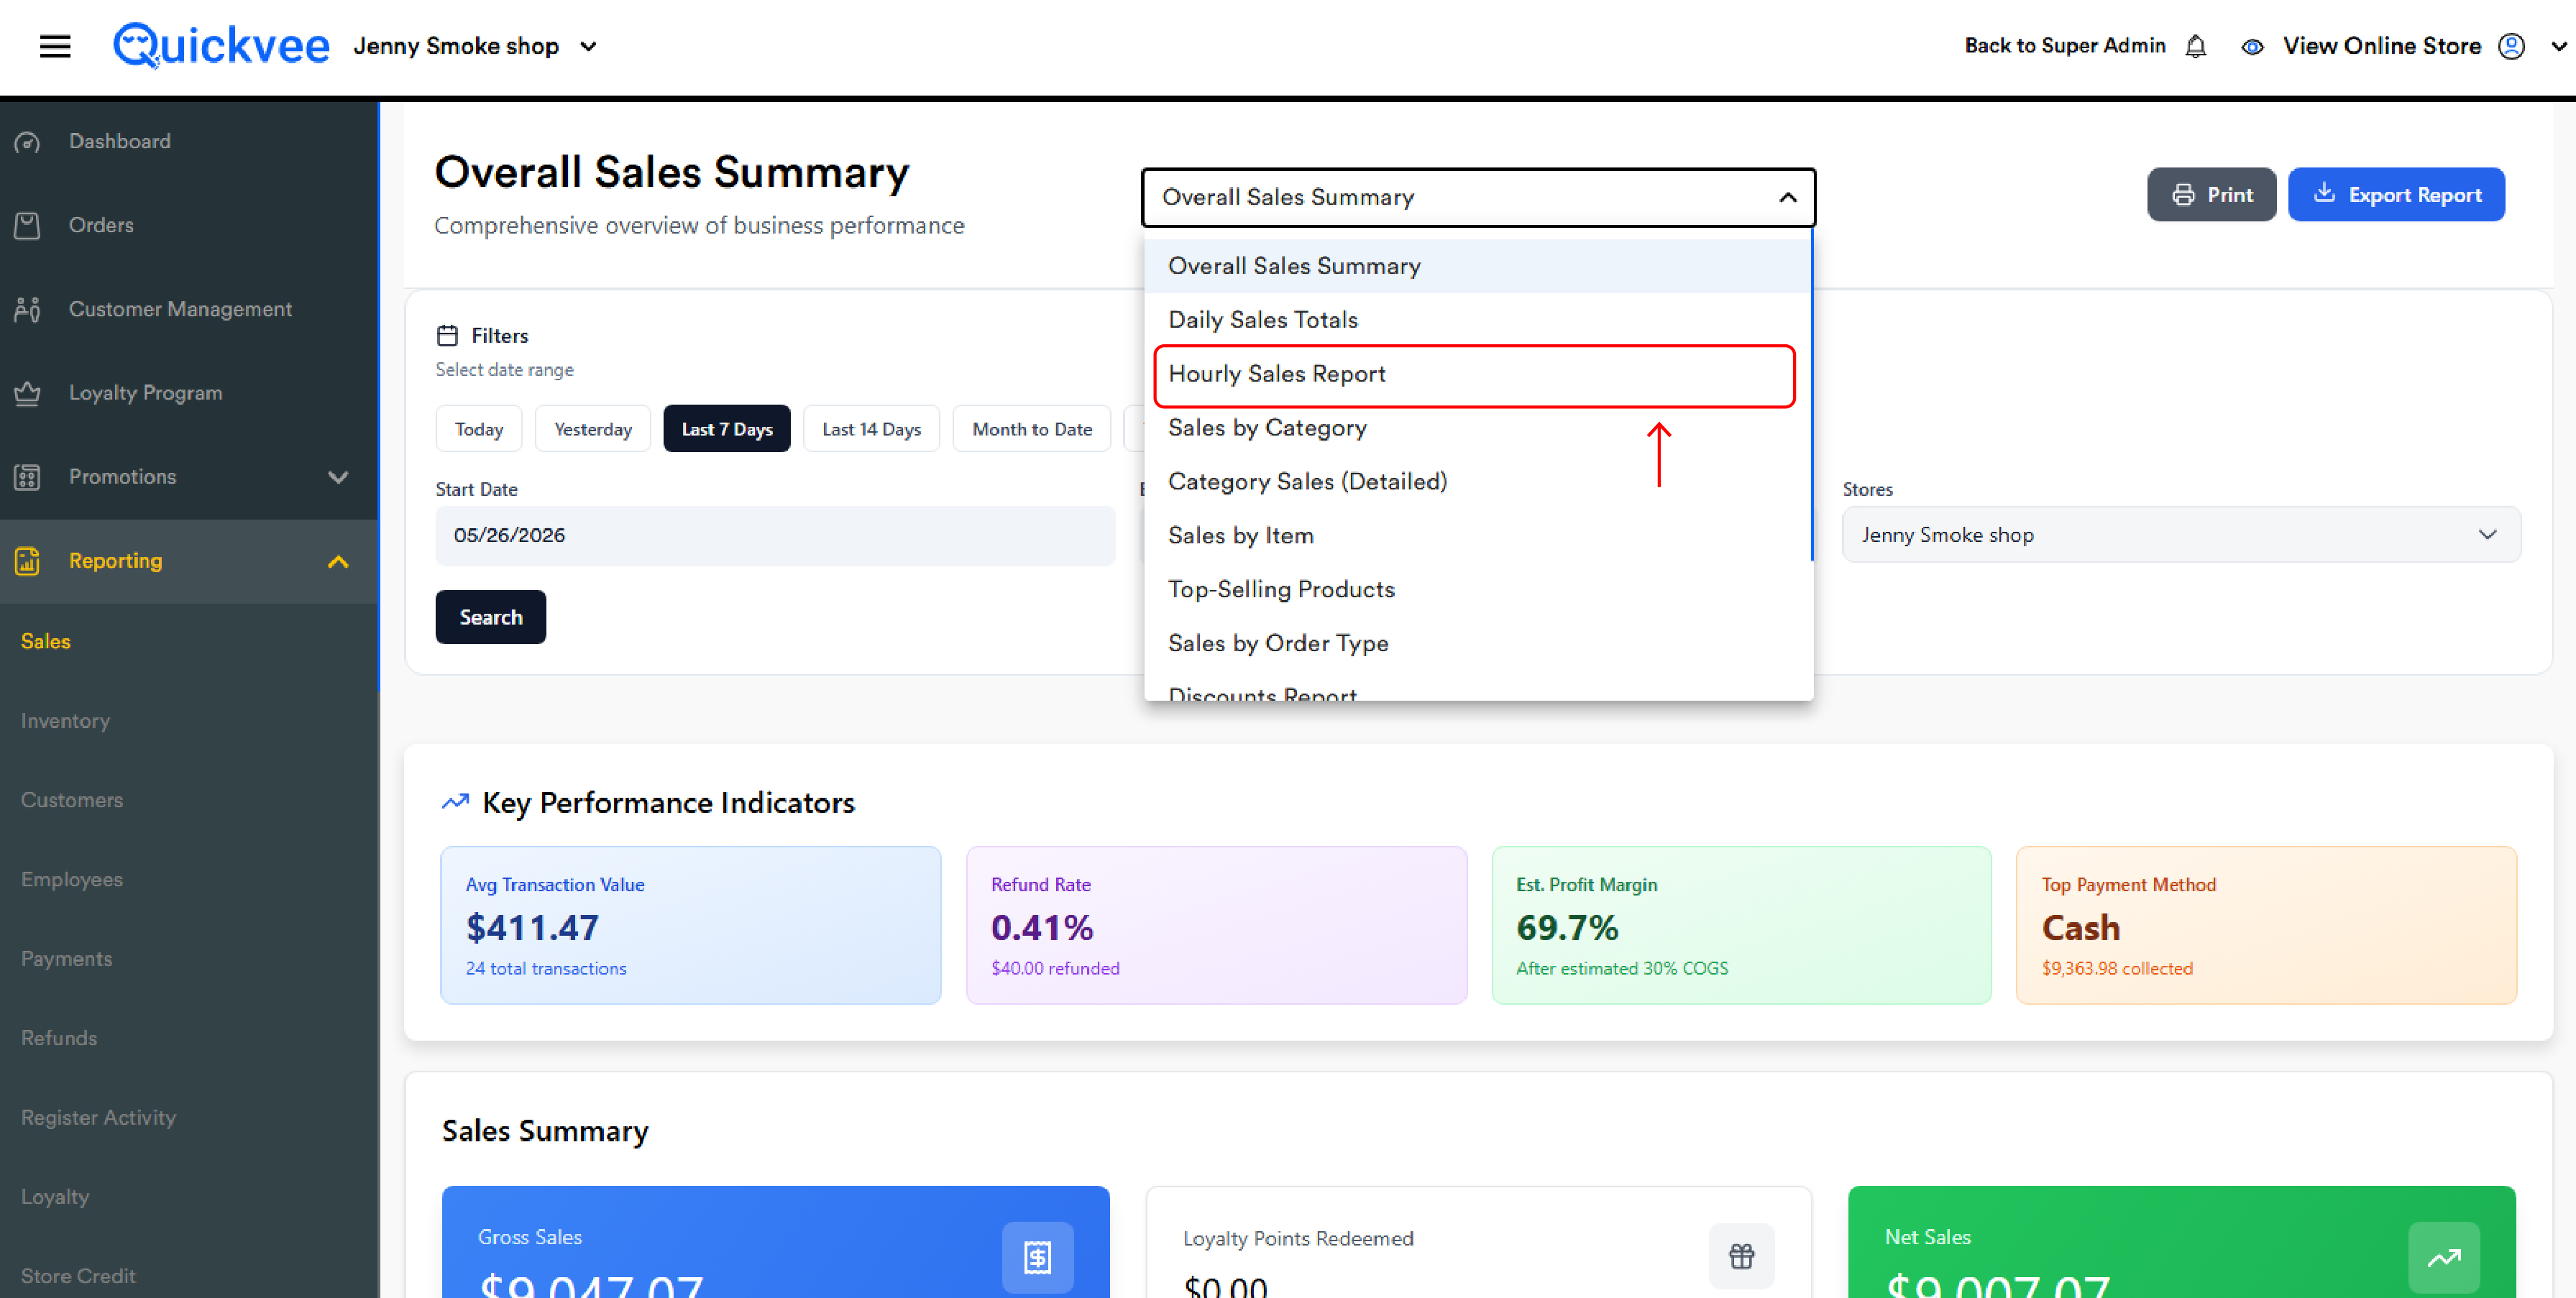Click the Est. Profit Margin card
The width and height of the screenshot is (2576, 1298).
point(1741,925)
